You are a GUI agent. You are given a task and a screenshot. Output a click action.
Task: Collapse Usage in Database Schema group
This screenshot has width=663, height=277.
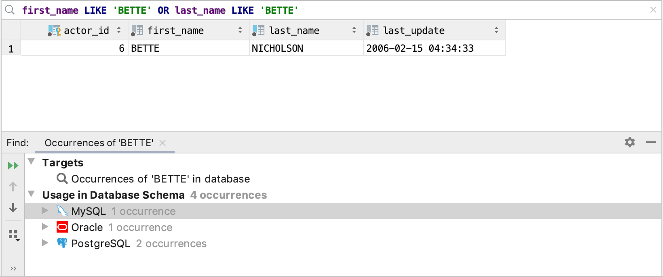coord(32,194)
